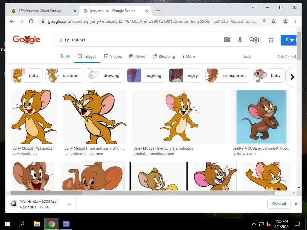Viewport: 307px width, 230px height.
Task: Open the tab search chevron in title bar
Action: 253,7
